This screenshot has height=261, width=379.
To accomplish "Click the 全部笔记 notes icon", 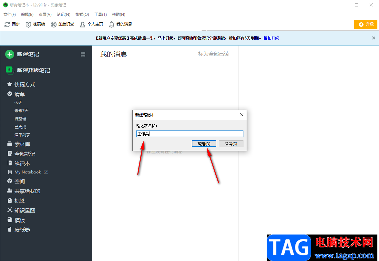I will point(10,154).
